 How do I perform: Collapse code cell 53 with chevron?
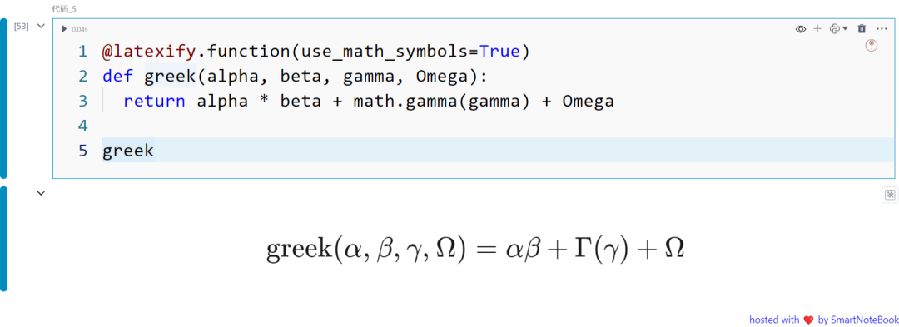(41, 26)
